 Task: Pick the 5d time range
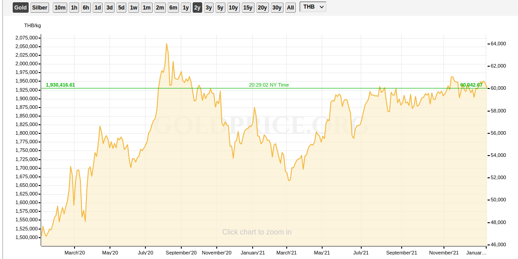click(121, 7)
